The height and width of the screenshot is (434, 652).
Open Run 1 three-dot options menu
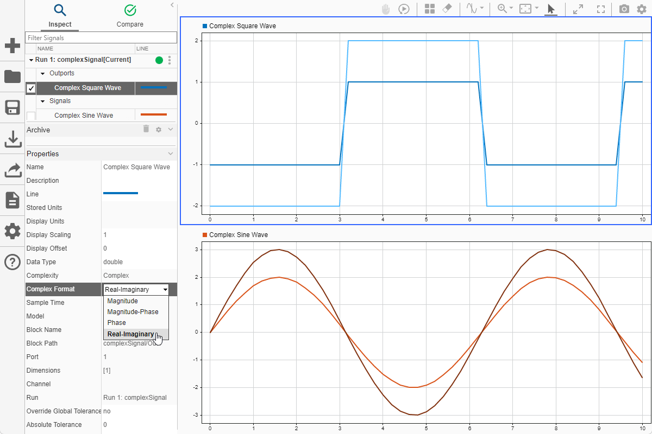click(x=170, y=60)
